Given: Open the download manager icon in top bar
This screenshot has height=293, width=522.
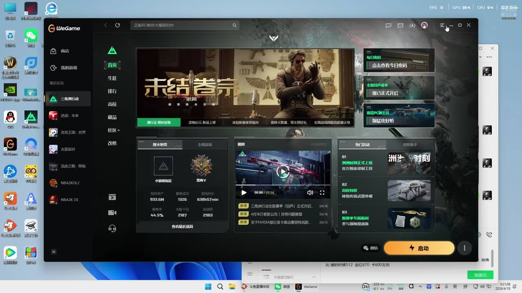Looking at the screenshot, I should coord(412,25).
